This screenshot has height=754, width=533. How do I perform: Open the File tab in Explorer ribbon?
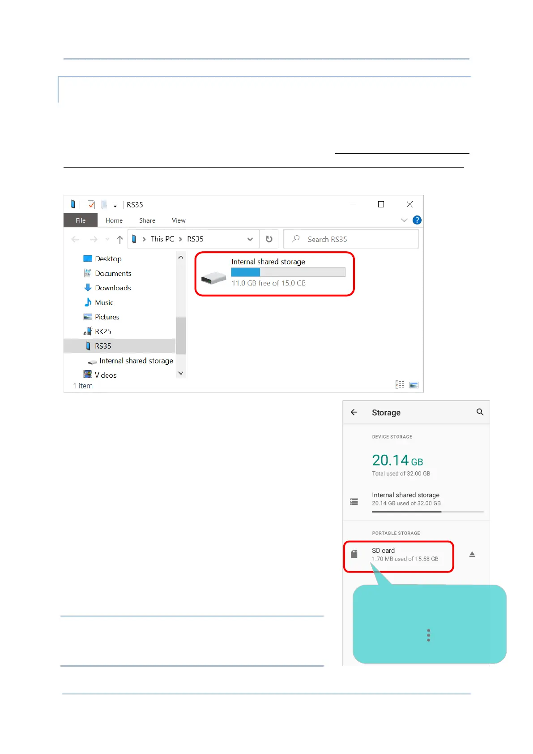[81, 220]
